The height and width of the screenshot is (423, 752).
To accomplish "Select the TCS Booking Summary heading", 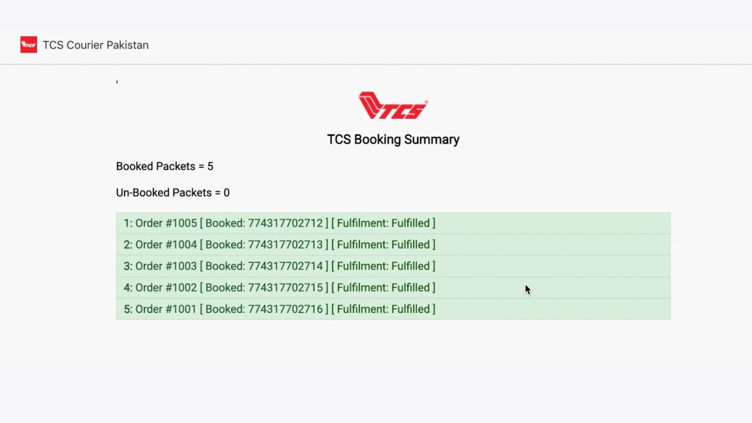I will pos(393,139).
